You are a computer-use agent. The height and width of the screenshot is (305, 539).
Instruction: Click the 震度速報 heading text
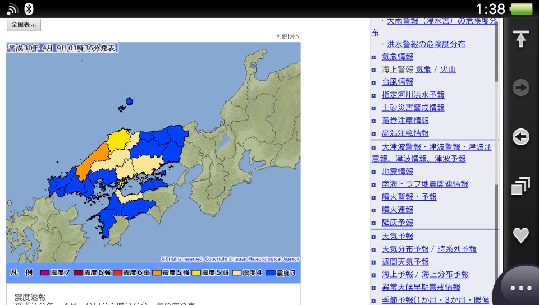click(x=30, y=297)
